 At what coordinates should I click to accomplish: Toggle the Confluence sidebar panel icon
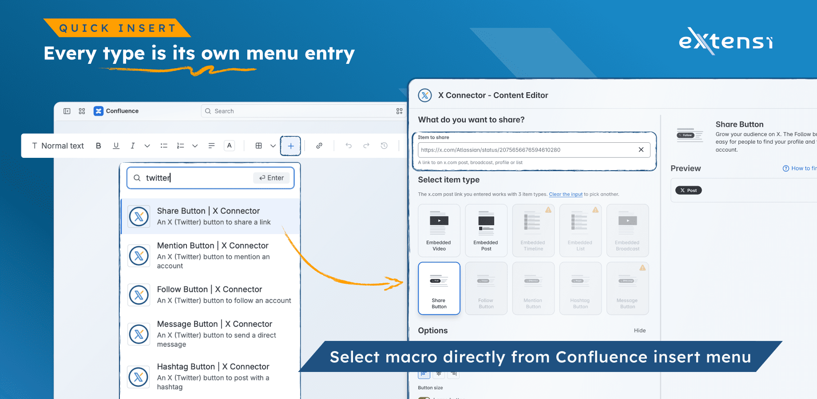[x=67, y=111]
